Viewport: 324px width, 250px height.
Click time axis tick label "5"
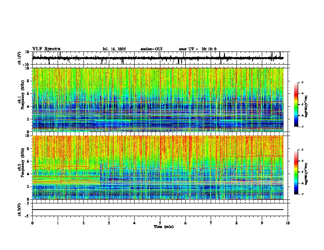click(x=160, y=223)
